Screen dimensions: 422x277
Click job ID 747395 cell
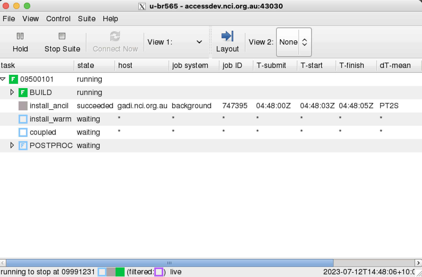coord(235,106)
